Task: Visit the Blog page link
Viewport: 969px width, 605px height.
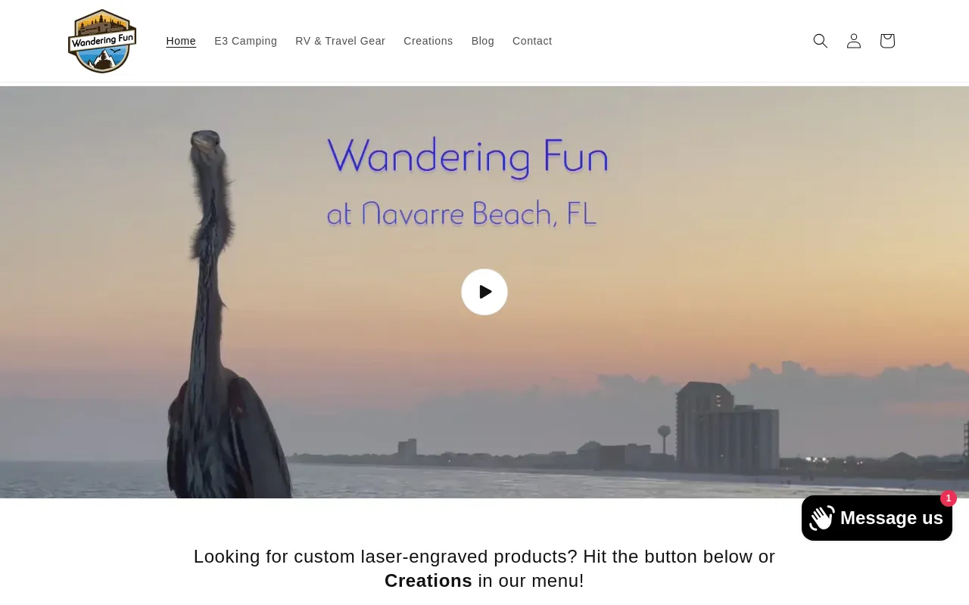Action: tap(483, 41)
